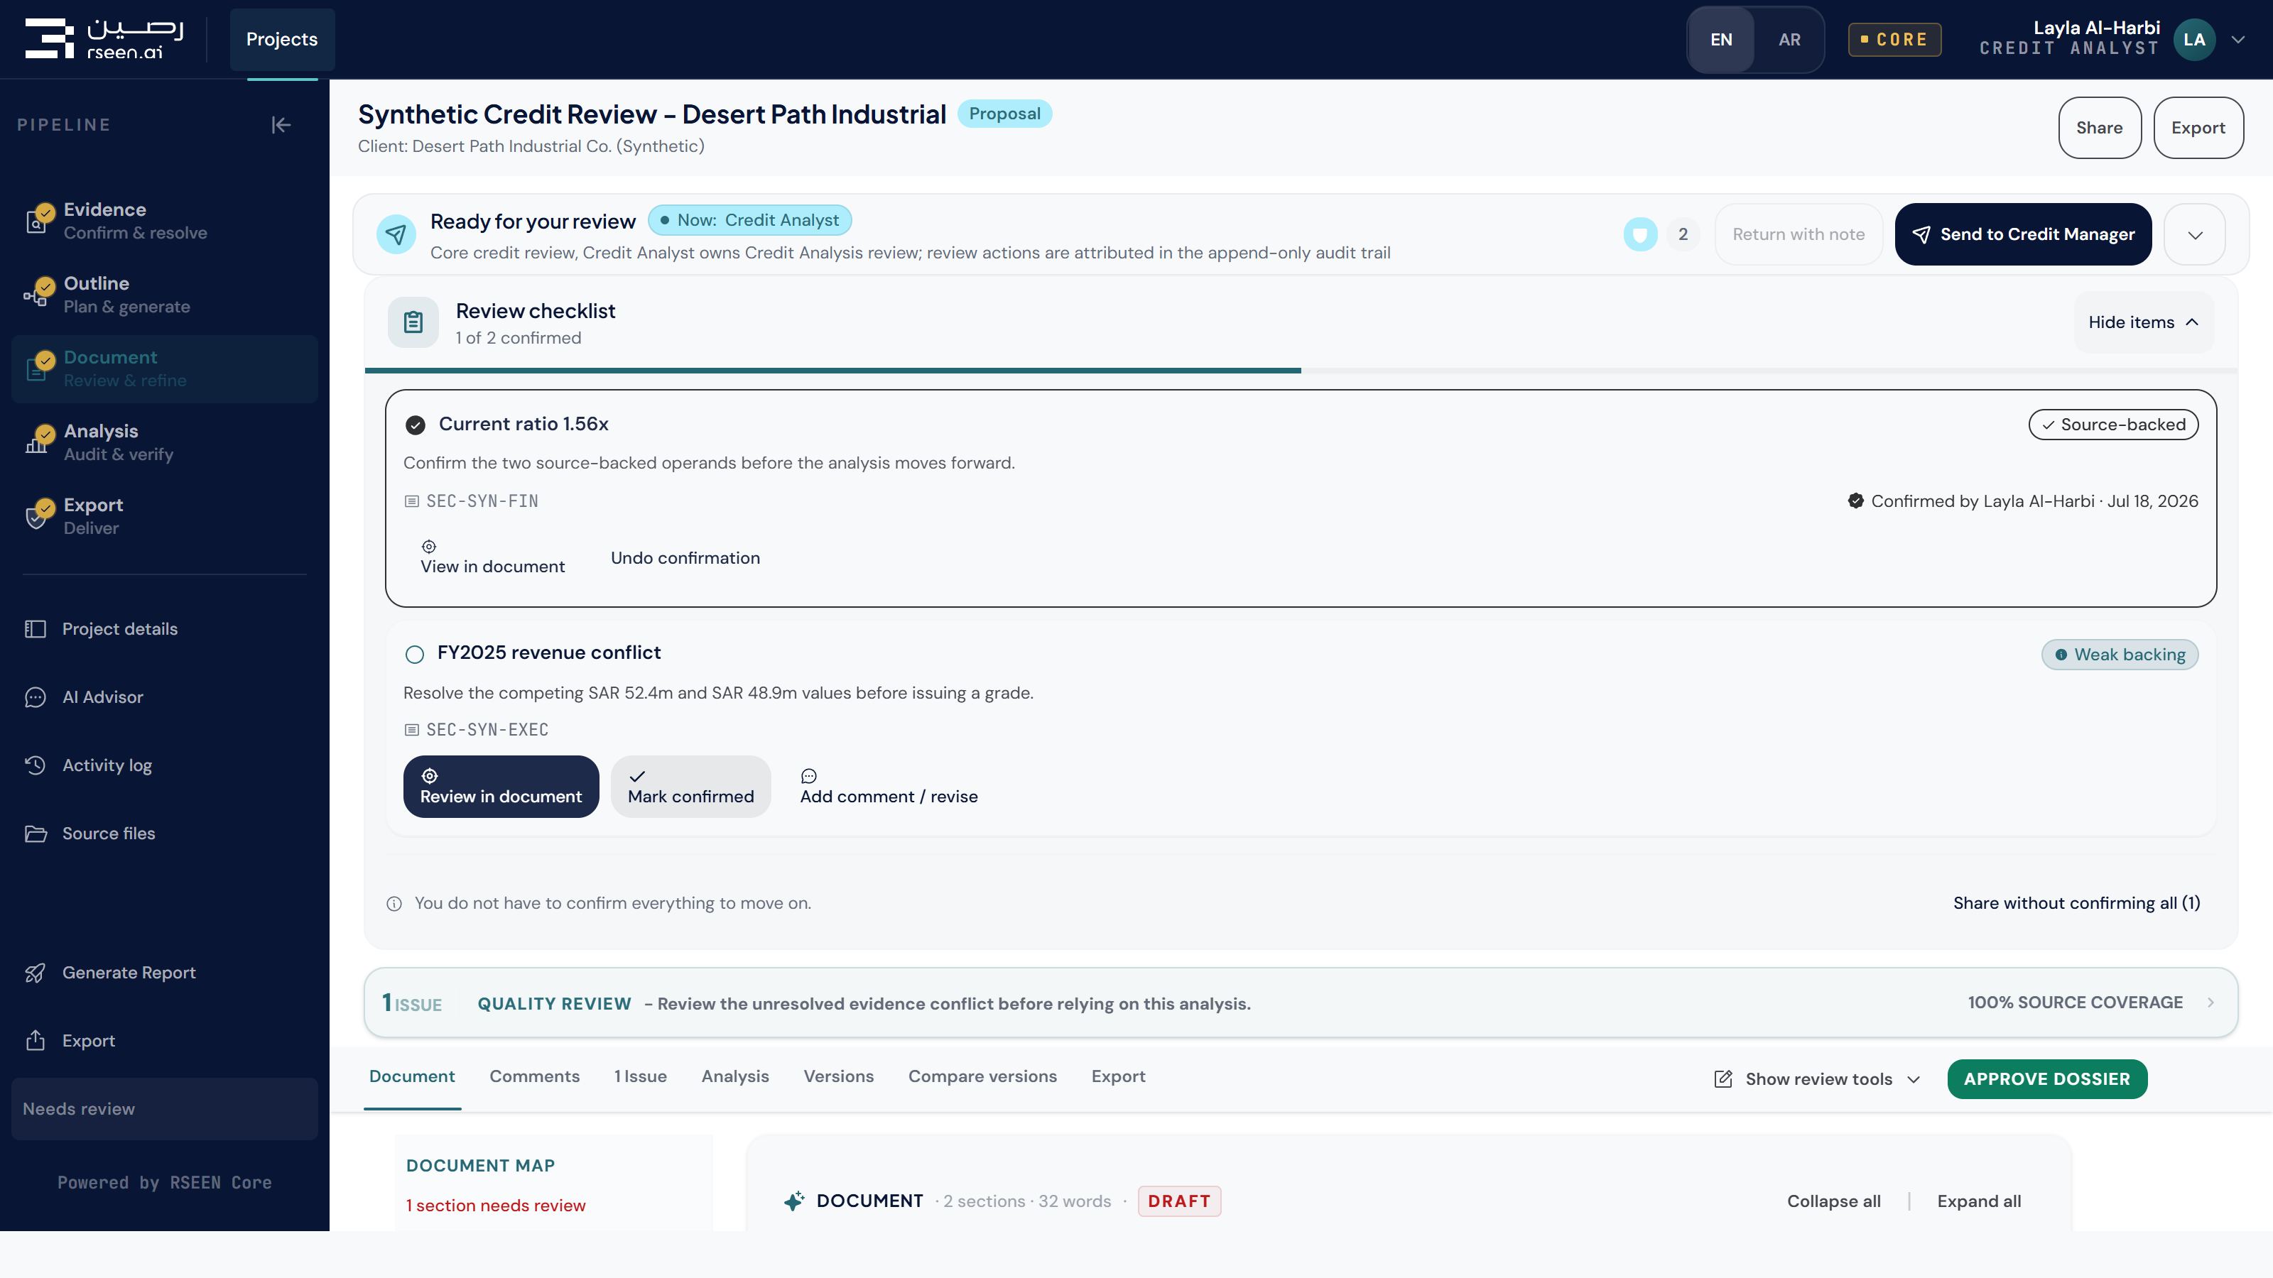This screenshot has width=2273, height=1278.
Task: Select the Document tab
Action: [412, 1076]
